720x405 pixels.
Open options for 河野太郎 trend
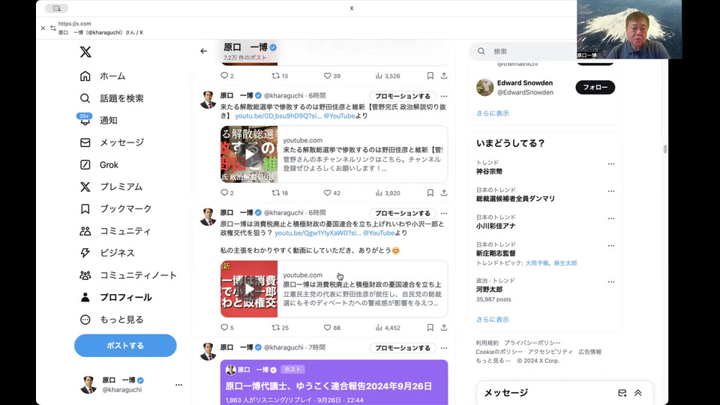pyautogui.click(x=610, y=282)
